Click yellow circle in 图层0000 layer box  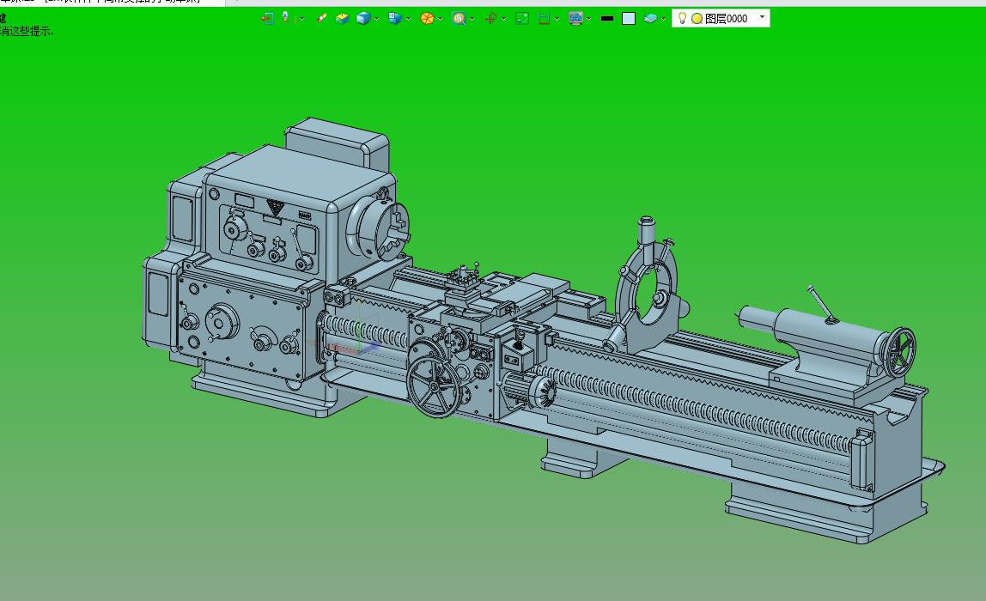tap(697, 19)
